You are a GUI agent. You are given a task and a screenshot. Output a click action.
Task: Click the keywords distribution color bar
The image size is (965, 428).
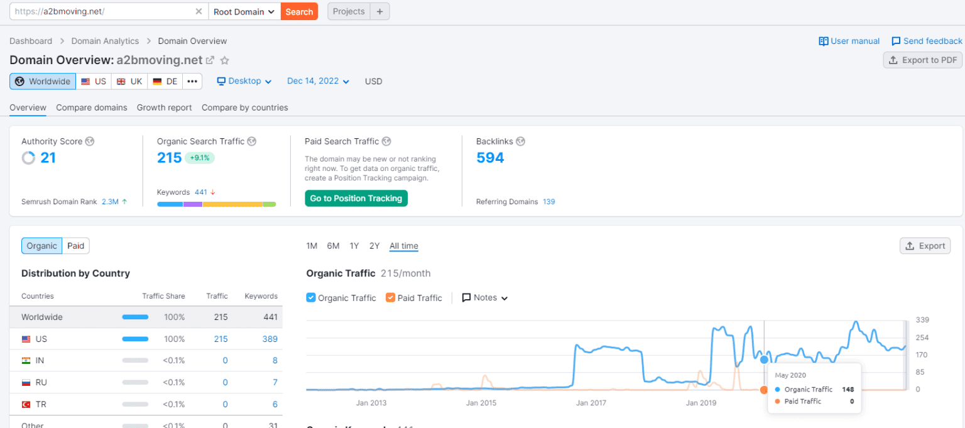coord(216,204)
